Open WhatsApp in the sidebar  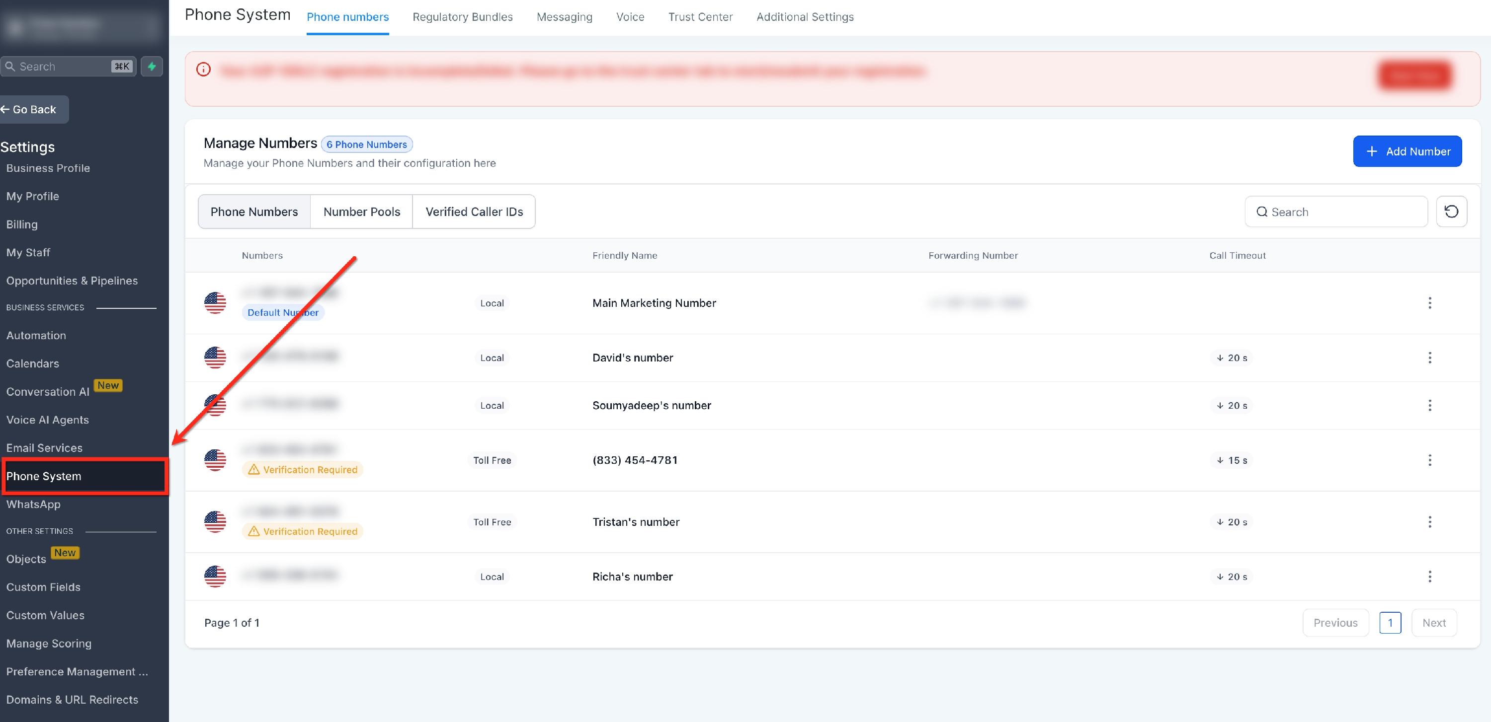pyautogui.click(x=33, y=504)
